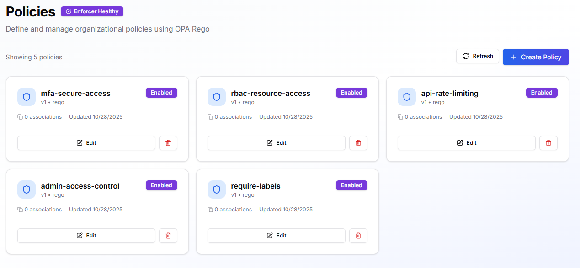This screenshot has width=580, height=268.
Task: Edit the api-rate-limiting policy
Action: (x=466, y=142)
